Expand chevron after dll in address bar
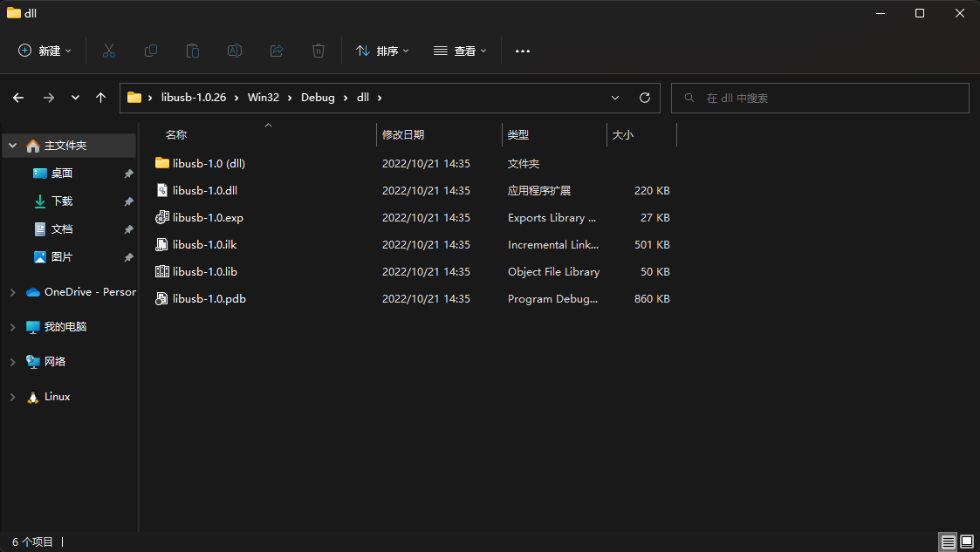Screen dimensions: 980x552 pos(380,98)
